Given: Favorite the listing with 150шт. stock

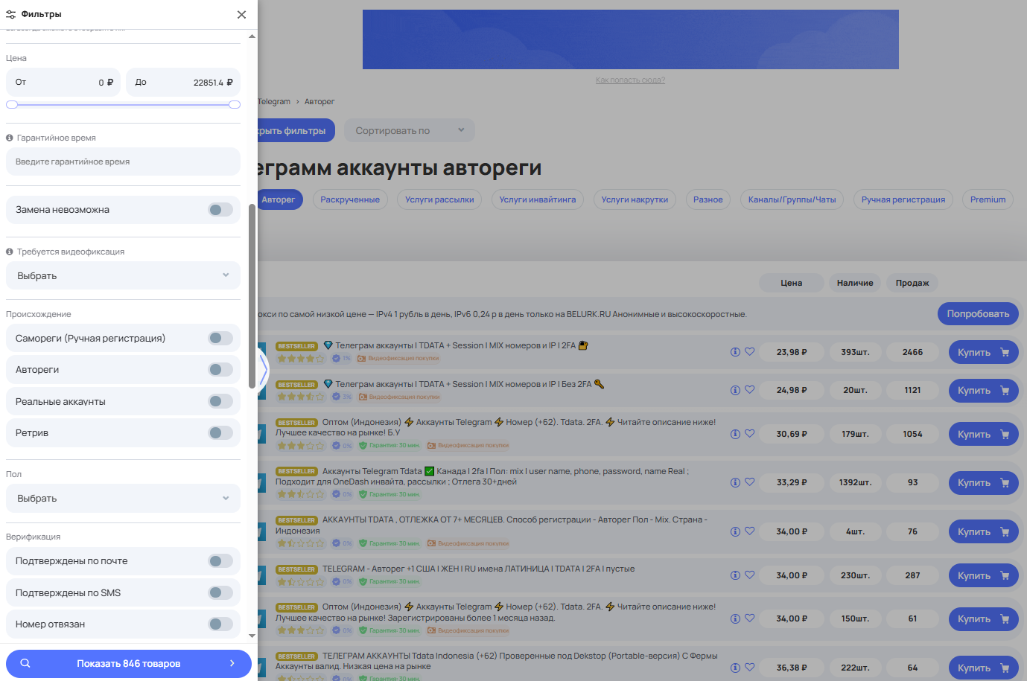Looking at the screenshot, I should (749, 618).
